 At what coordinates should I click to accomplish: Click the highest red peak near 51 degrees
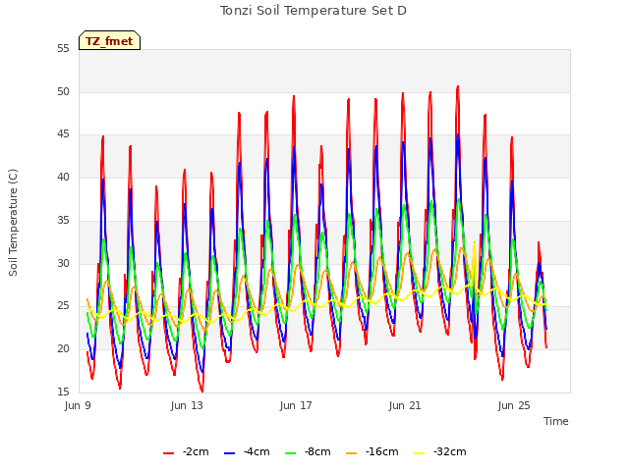pyautogui.click(x=457, y=87)
